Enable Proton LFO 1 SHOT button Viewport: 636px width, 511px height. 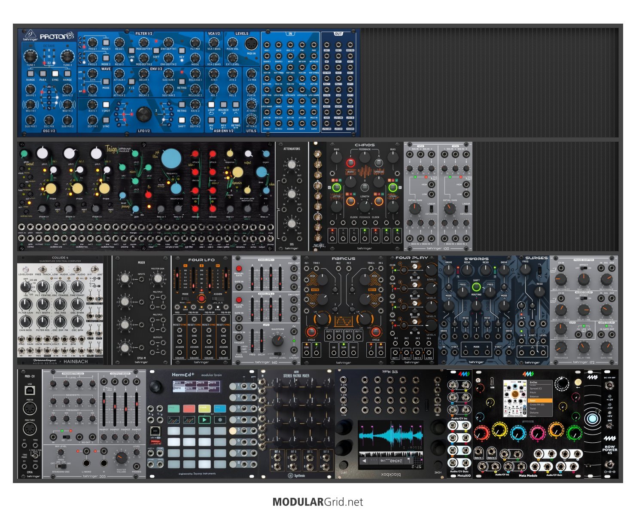(x=106, y=105)
